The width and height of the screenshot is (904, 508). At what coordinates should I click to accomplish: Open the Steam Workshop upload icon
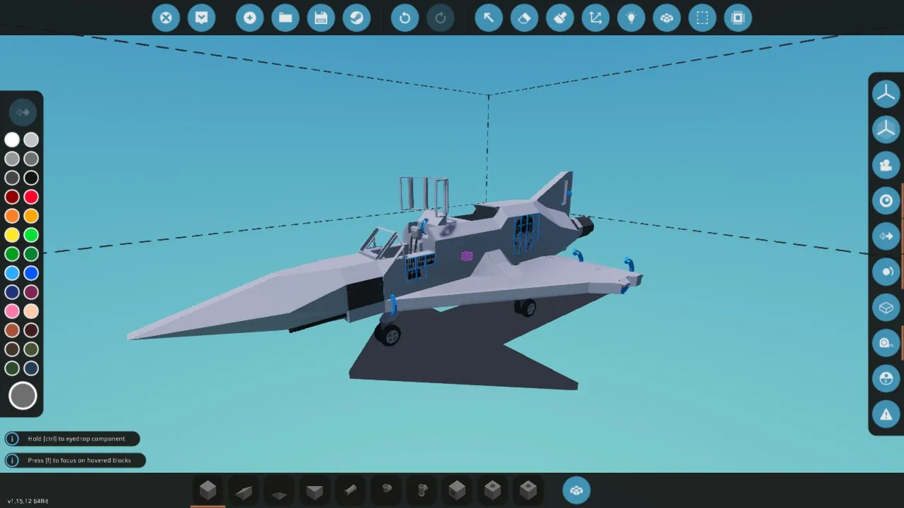357,18
